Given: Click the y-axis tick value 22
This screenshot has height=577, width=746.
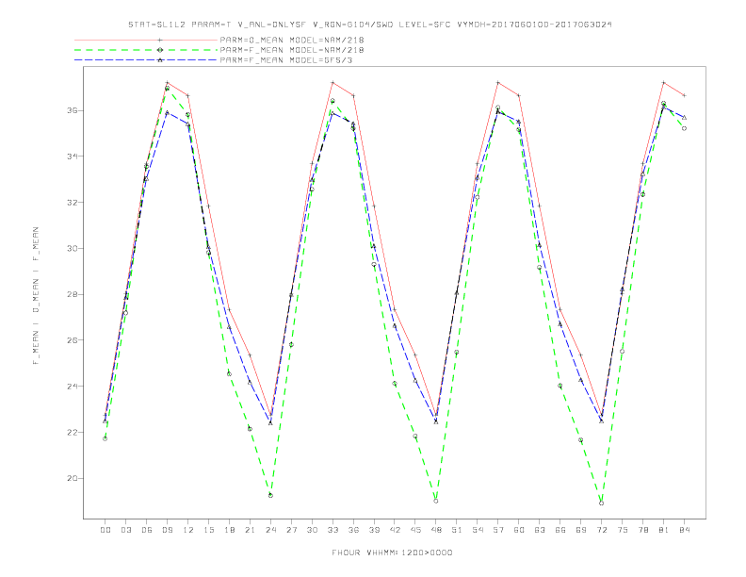Looking at the screenshot, I should pos(73,432).
